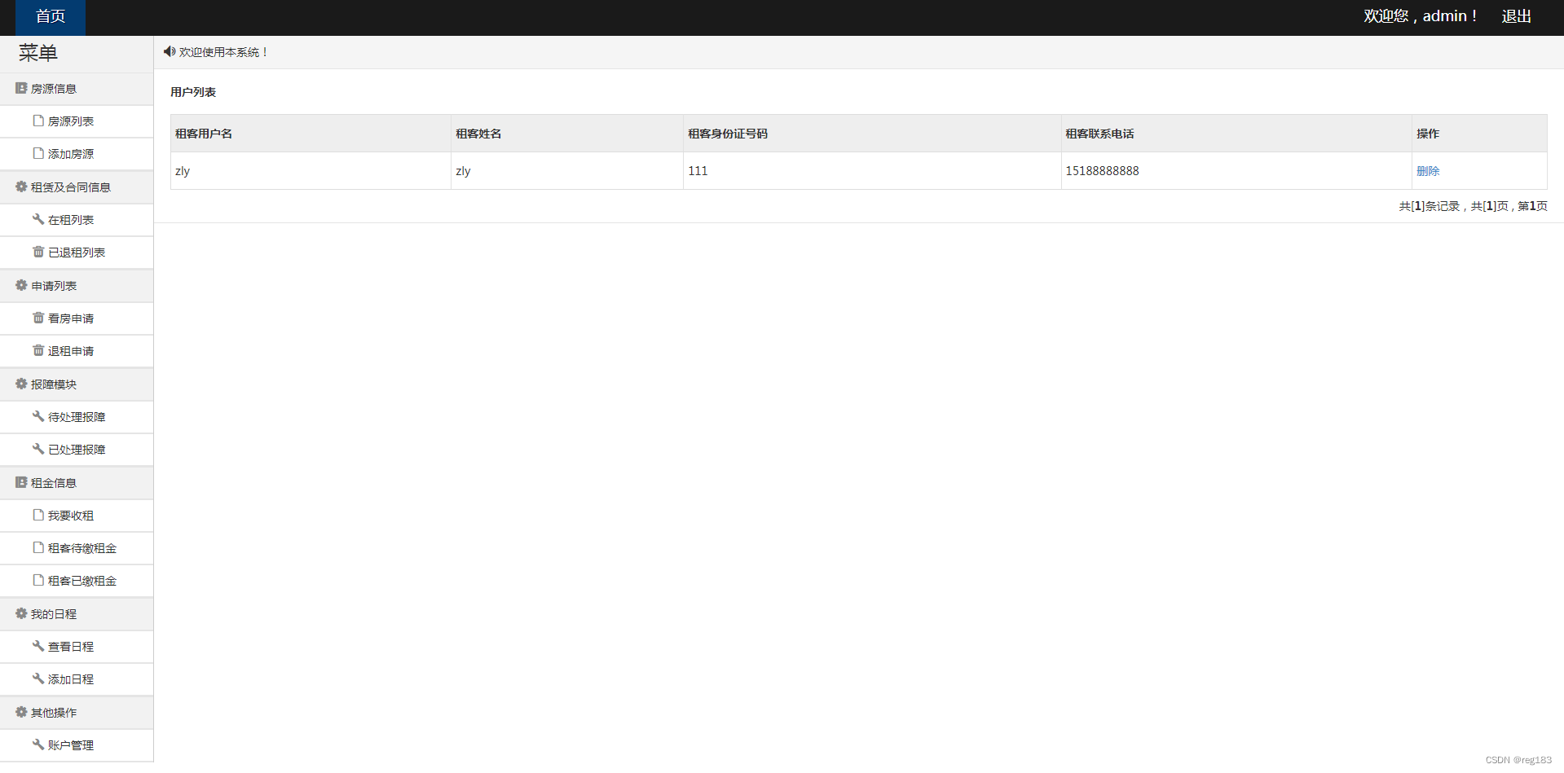
Task: View 租客已缴租金 page
Action: coord(77,581)
